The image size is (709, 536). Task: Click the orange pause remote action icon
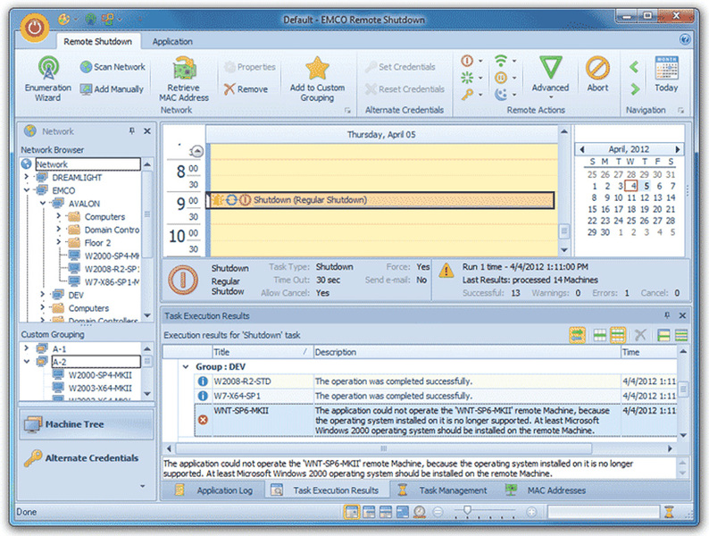501,78
